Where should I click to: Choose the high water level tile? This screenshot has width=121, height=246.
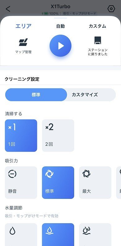[95, 234]
